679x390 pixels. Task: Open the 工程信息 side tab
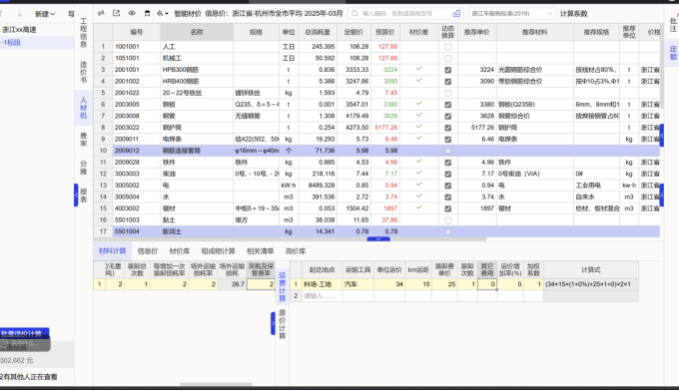pos(84,33)
